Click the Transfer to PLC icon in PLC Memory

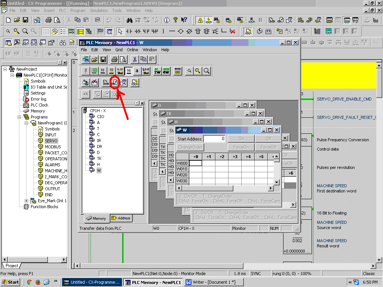[106, 83]
